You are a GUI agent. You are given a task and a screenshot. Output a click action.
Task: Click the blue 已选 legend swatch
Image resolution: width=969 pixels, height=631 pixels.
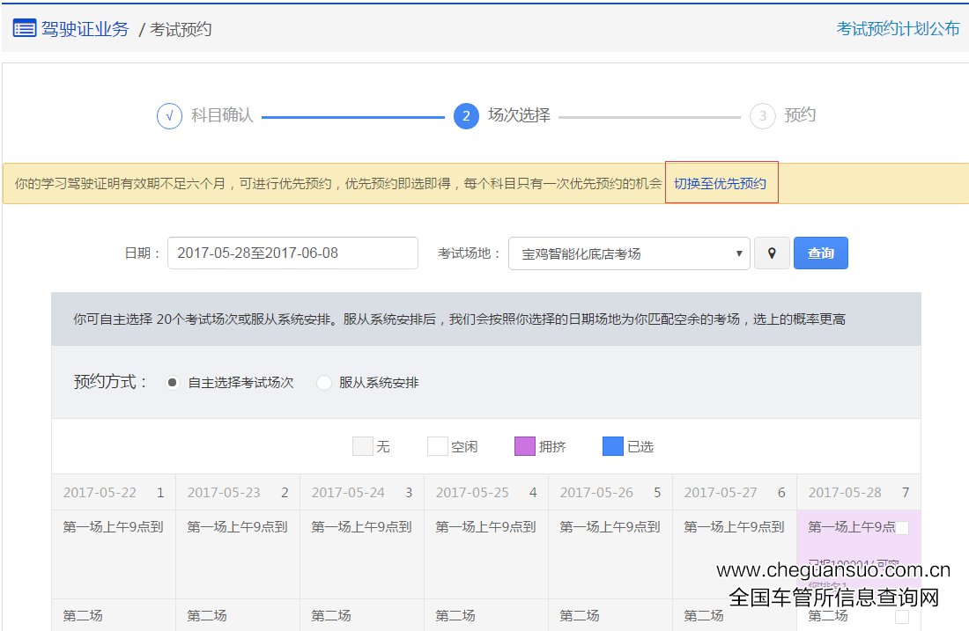(612, 446)
